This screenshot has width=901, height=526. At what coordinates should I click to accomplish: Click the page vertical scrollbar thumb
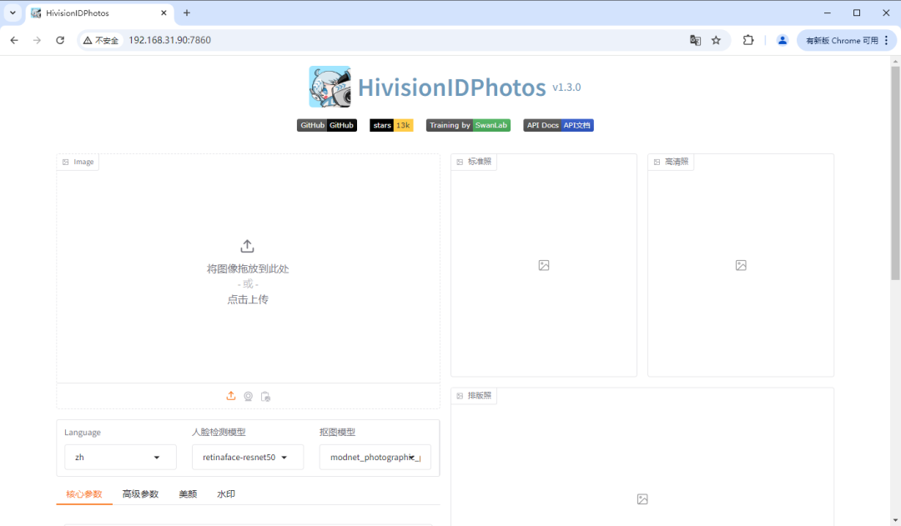(x=895, y=173)
